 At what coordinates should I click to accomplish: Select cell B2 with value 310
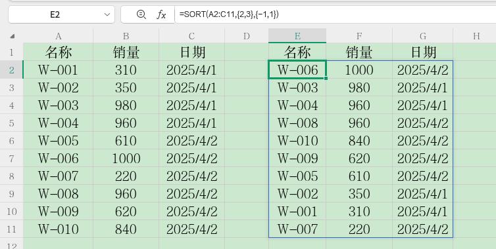(126, 69)
